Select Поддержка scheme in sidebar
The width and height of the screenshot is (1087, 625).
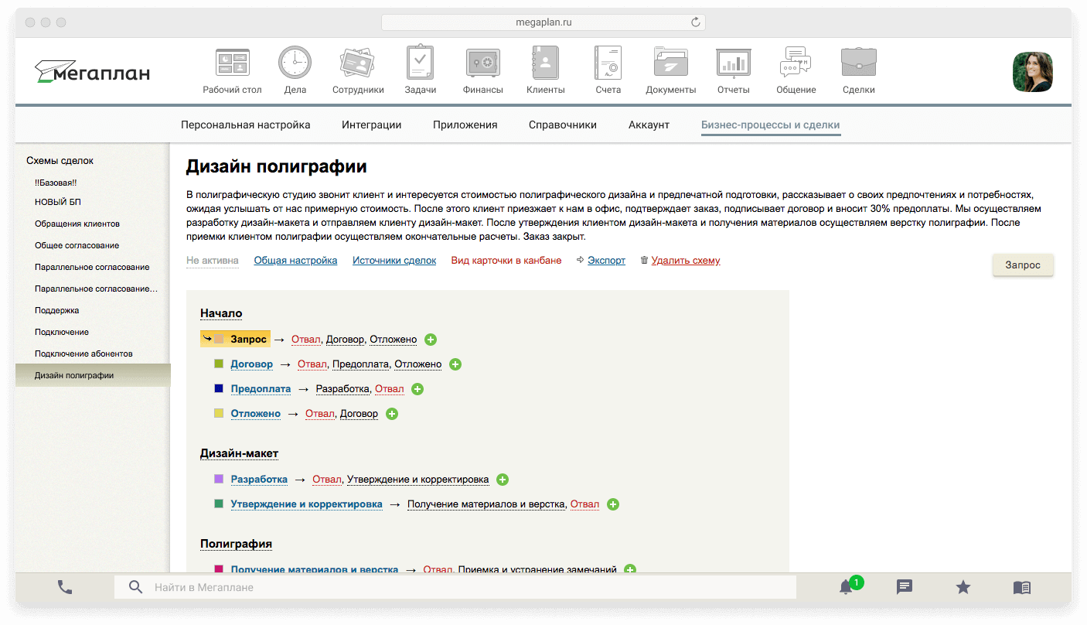click(57, 310)
